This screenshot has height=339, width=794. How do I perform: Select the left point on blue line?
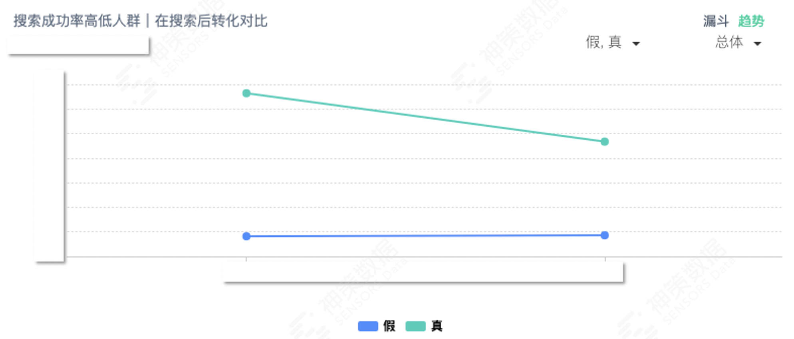click(246, 236)
